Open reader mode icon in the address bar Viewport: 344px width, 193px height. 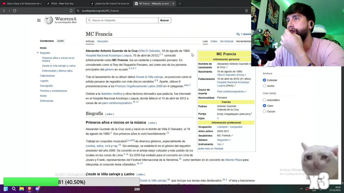(x=246, y=11)
